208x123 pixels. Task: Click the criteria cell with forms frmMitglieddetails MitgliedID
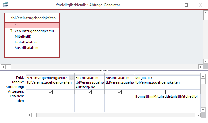167,96
